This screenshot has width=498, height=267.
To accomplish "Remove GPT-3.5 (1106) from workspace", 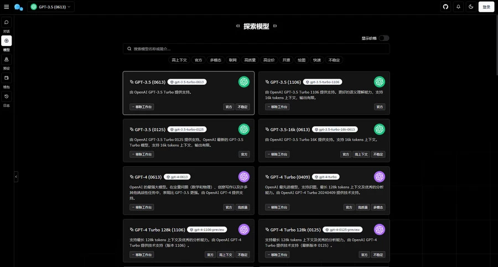I will pyautogui.click(x=277, y=107).
